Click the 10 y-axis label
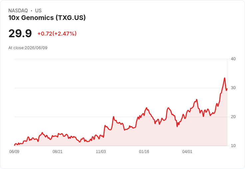 pyautogui.click(x=233, y=146)
